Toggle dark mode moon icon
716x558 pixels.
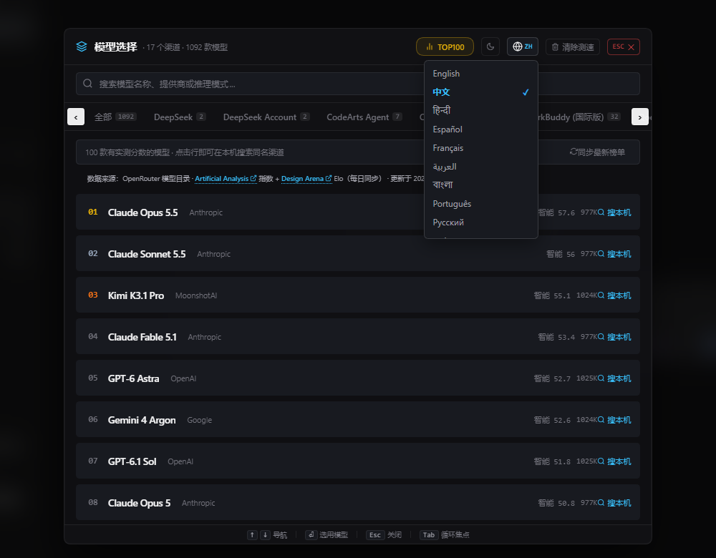point(490,46)
